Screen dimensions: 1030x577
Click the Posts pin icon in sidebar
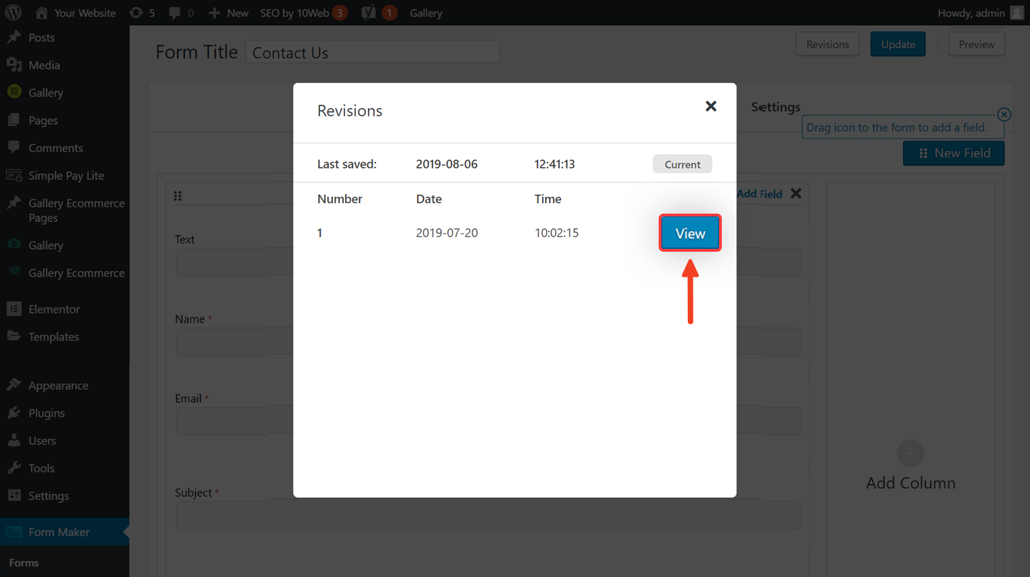[14, 37]
